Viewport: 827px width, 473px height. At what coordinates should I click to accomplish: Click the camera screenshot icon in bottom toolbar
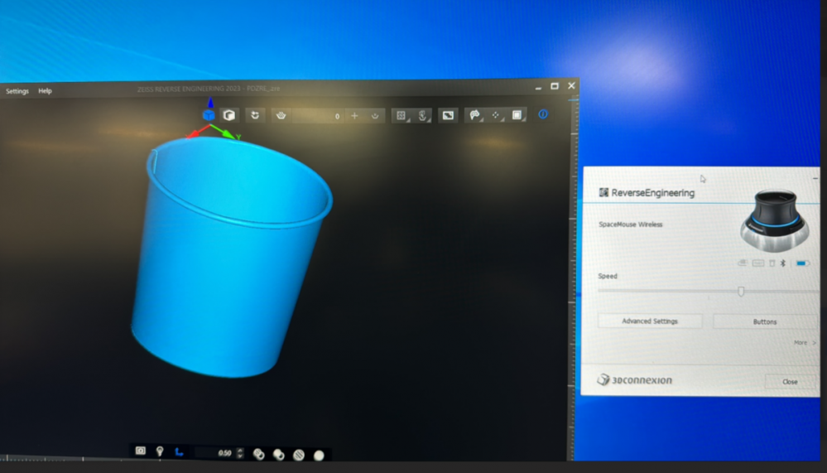(x=140, y=451)
